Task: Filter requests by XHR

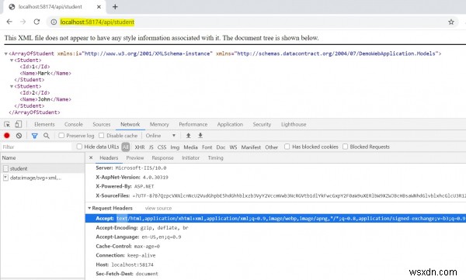Action: [x=140, y=147]
